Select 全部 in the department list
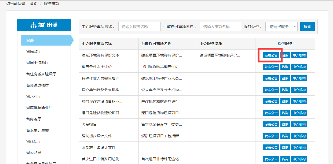Image resolution: width=333 pixels, height=164 pixels. (30, 40)
